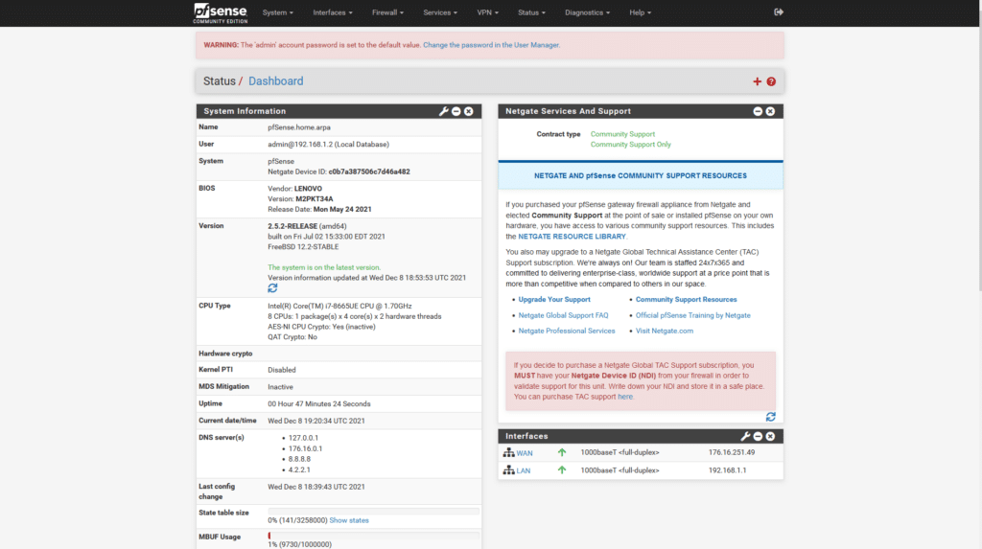Viewport: 982px width, 549px height.
Task: Close the System Information widget
Action: pyautogui.click(x=468, y=111)
